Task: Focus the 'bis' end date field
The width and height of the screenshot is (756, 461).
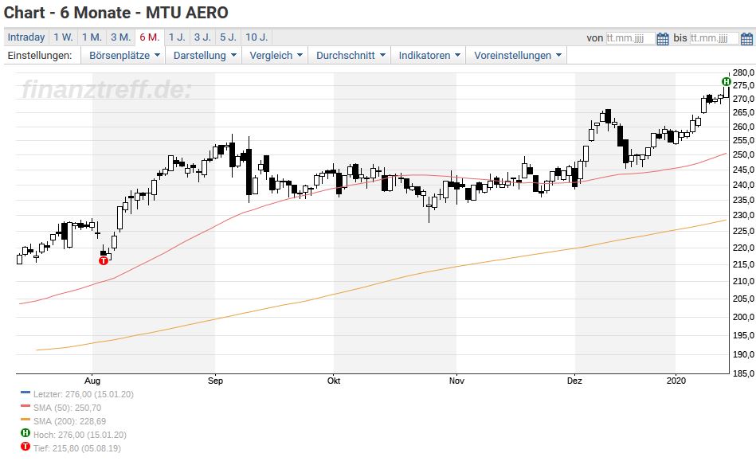Action: tap(714, 38)
